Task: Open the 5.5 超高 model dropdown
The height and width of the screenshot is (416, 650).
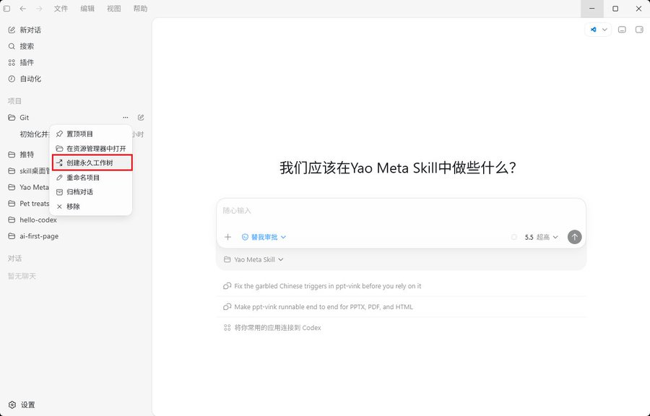Action: click(x=541, y=237)
